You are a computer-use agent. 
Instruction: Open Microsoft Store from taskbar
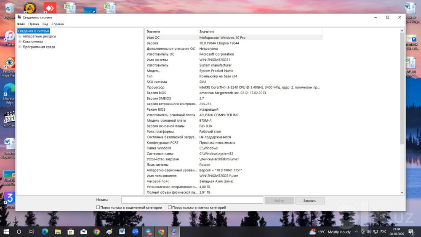click(71, 232)
